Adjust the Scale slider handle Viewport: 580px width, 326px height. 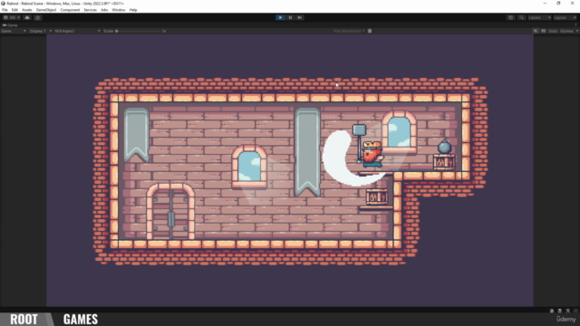(x=117, y=31)
